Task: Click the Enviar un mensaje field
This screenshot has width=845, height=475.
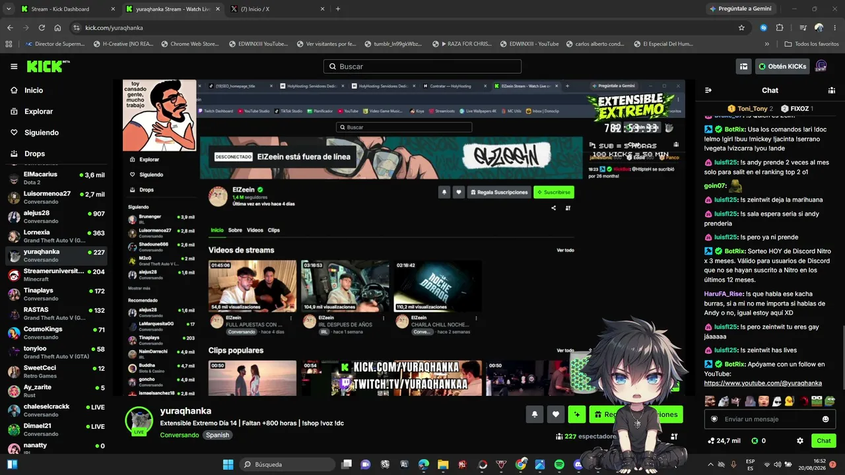Action: pyautogui.click(x=770, y=419)
